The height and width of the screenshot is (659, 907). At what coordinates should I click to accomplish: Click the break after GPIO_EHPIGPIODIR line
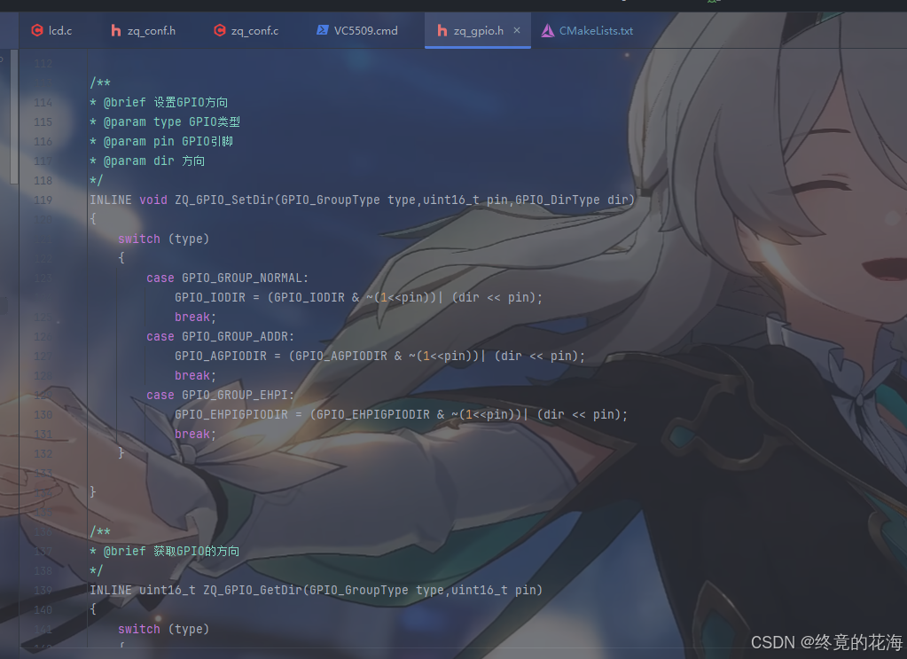pyautogui.click(x=196, y=435)
